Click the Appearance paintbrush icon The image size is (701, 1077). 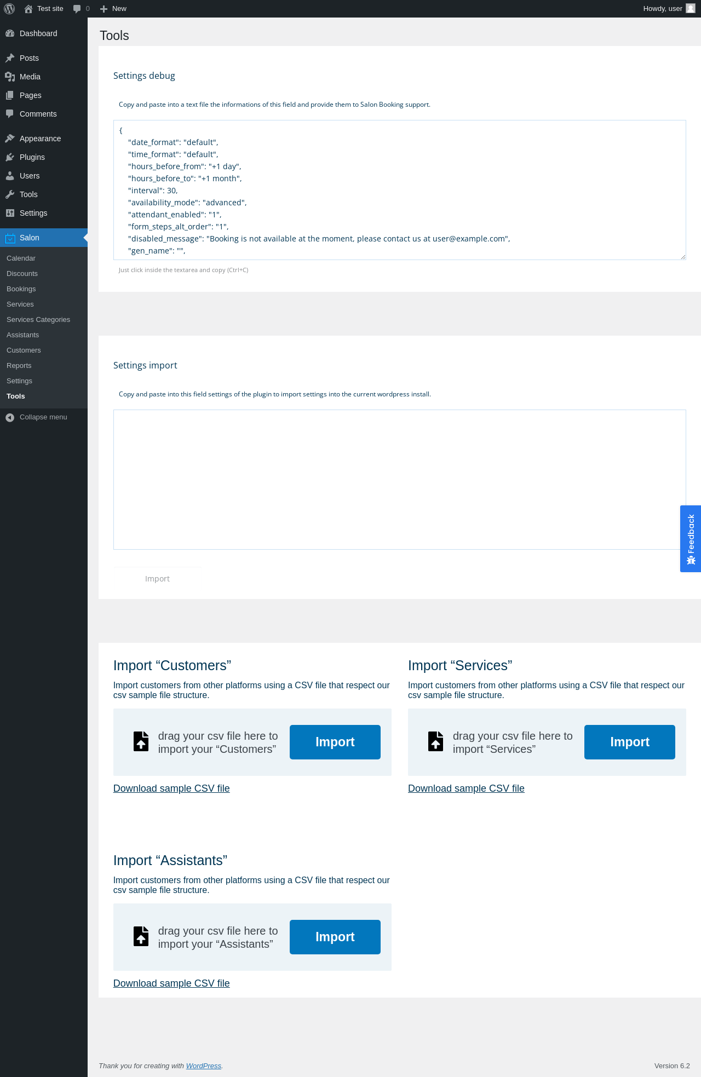(10, 139)
